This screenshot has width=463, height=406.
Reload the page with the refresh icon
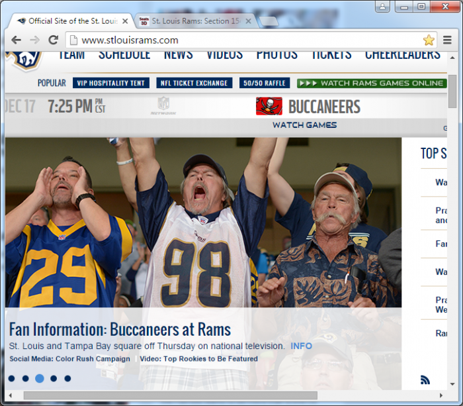[x=53, y=40]
